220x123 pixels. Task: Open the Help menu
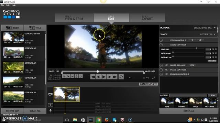tap(14, 5)
